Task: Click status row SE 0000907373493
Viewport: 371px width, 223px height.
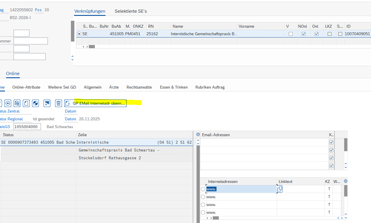Action: click(x=38, y=142)
